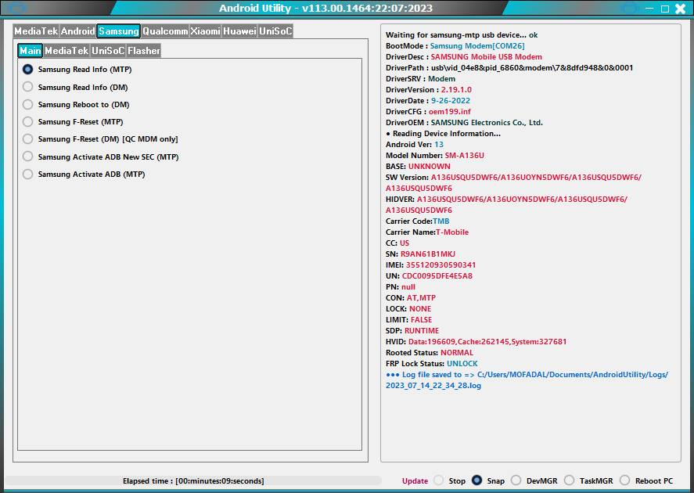Click UN value 'CDC0095DFE4E5A8'

point(437,275)
